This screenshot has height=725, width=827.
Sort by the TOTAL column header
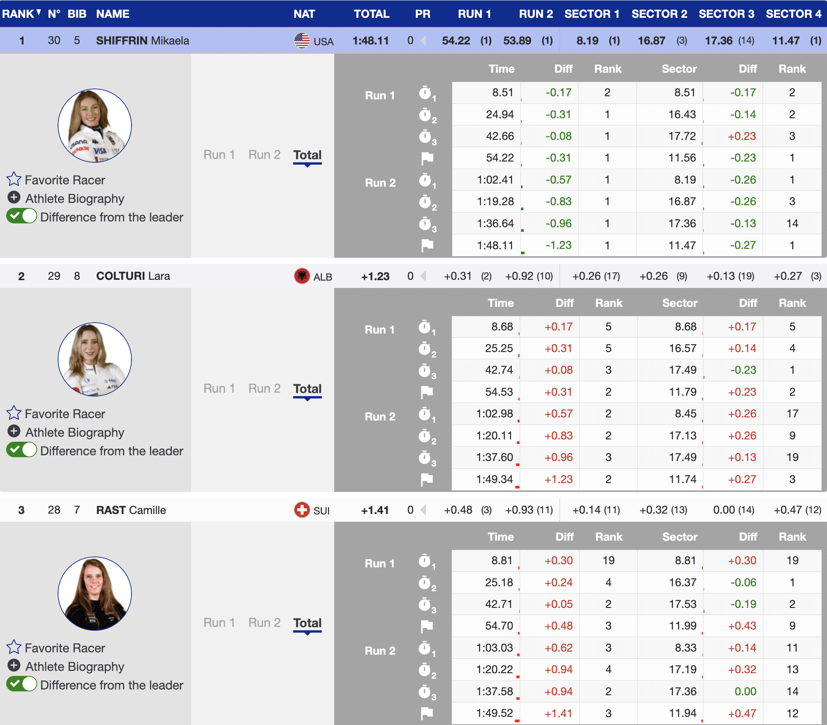[x=371, y=14]
